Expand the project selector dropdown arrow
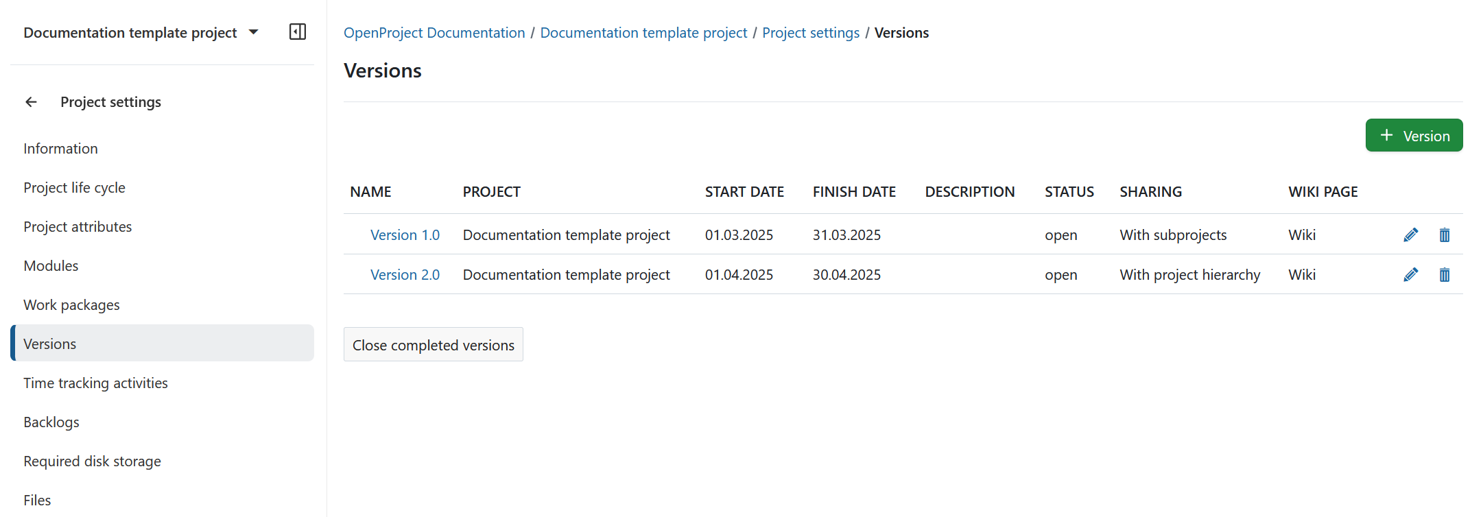This screenshot has height=517, width=1470. 254,32
